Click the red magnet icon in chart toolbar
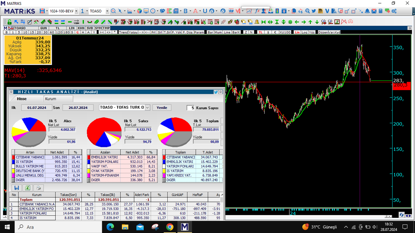 tap(350, 22)
